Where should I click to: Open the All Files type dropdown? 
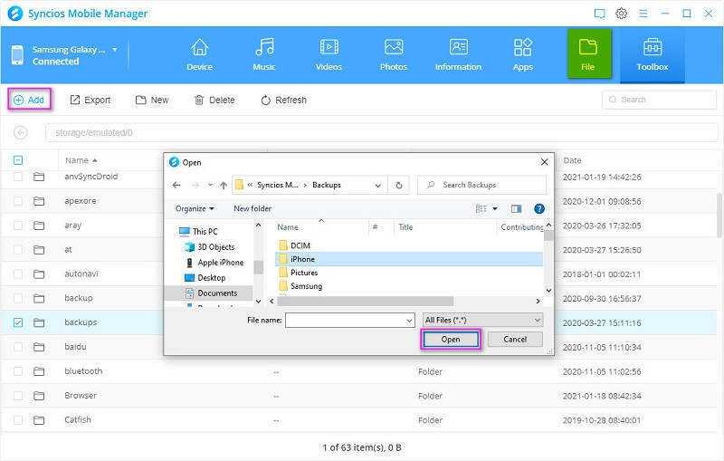(x=482, y=320)
